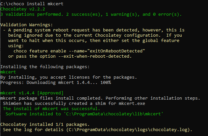Click the chocolatey.log file path

coord(128,130)
